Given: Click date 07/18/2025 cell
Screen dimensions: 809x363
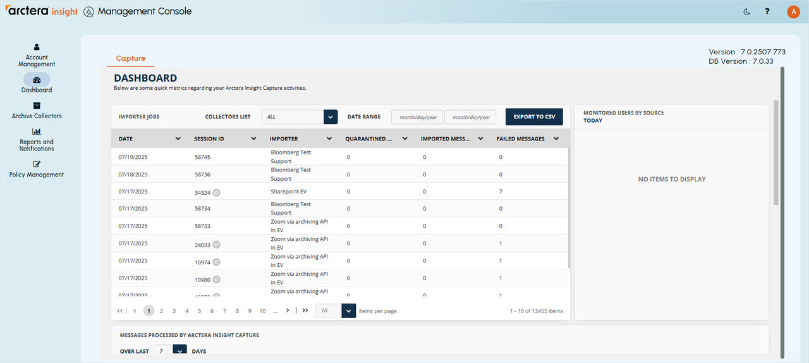Looking at the screenshot, I should pyautogui.click(x=133, y=175).
